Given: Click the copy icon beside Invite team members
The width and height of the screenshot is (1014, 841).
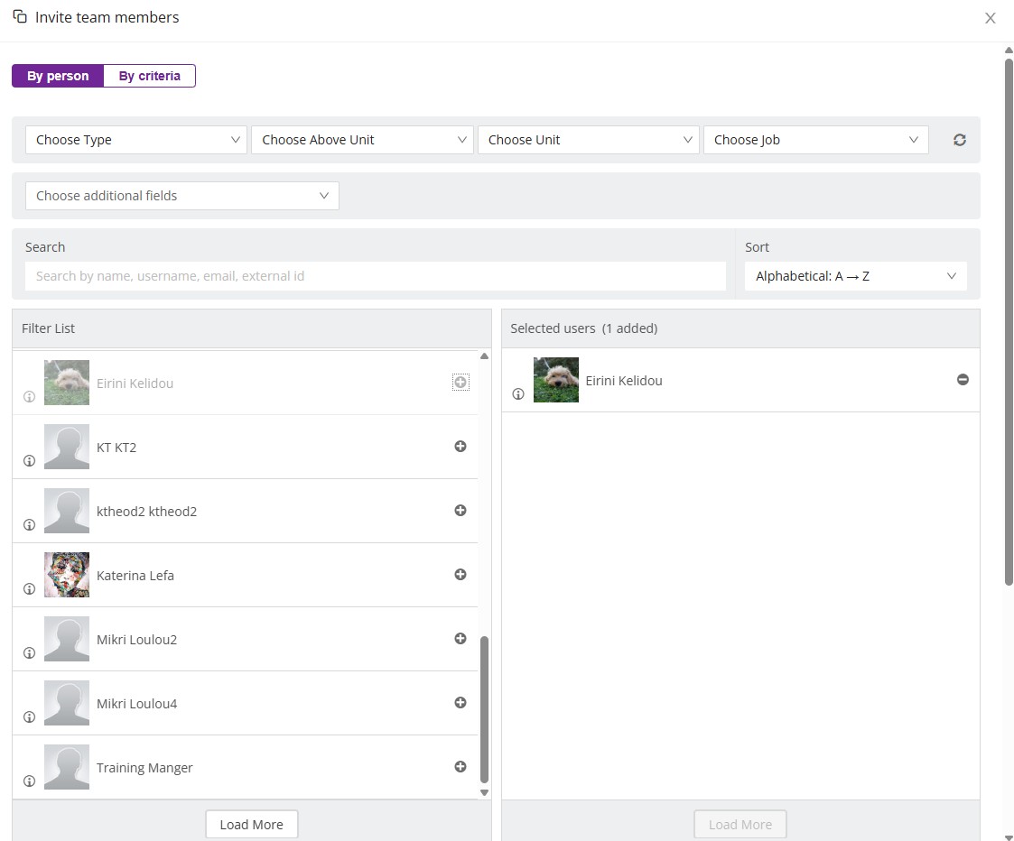Looking at the screenshot, I should pos(20,16).
